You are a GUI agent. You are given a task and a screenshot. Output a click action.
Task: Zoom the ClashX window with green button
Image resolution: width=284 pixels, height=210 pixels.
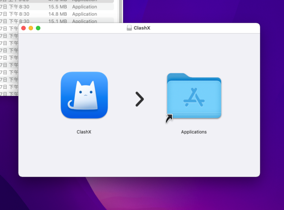coord(38,28)
